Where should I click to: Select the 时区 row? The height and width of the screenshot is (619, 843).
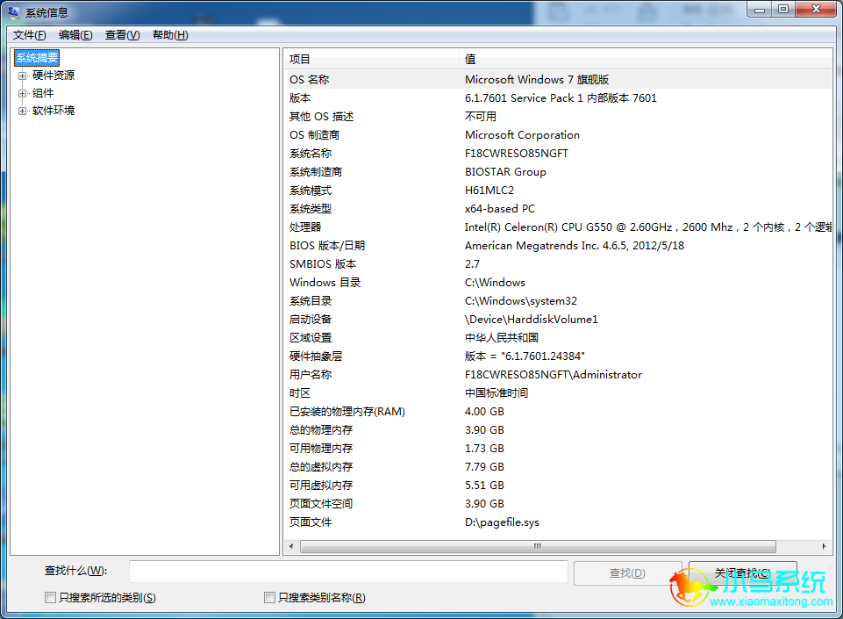point(558,393)
